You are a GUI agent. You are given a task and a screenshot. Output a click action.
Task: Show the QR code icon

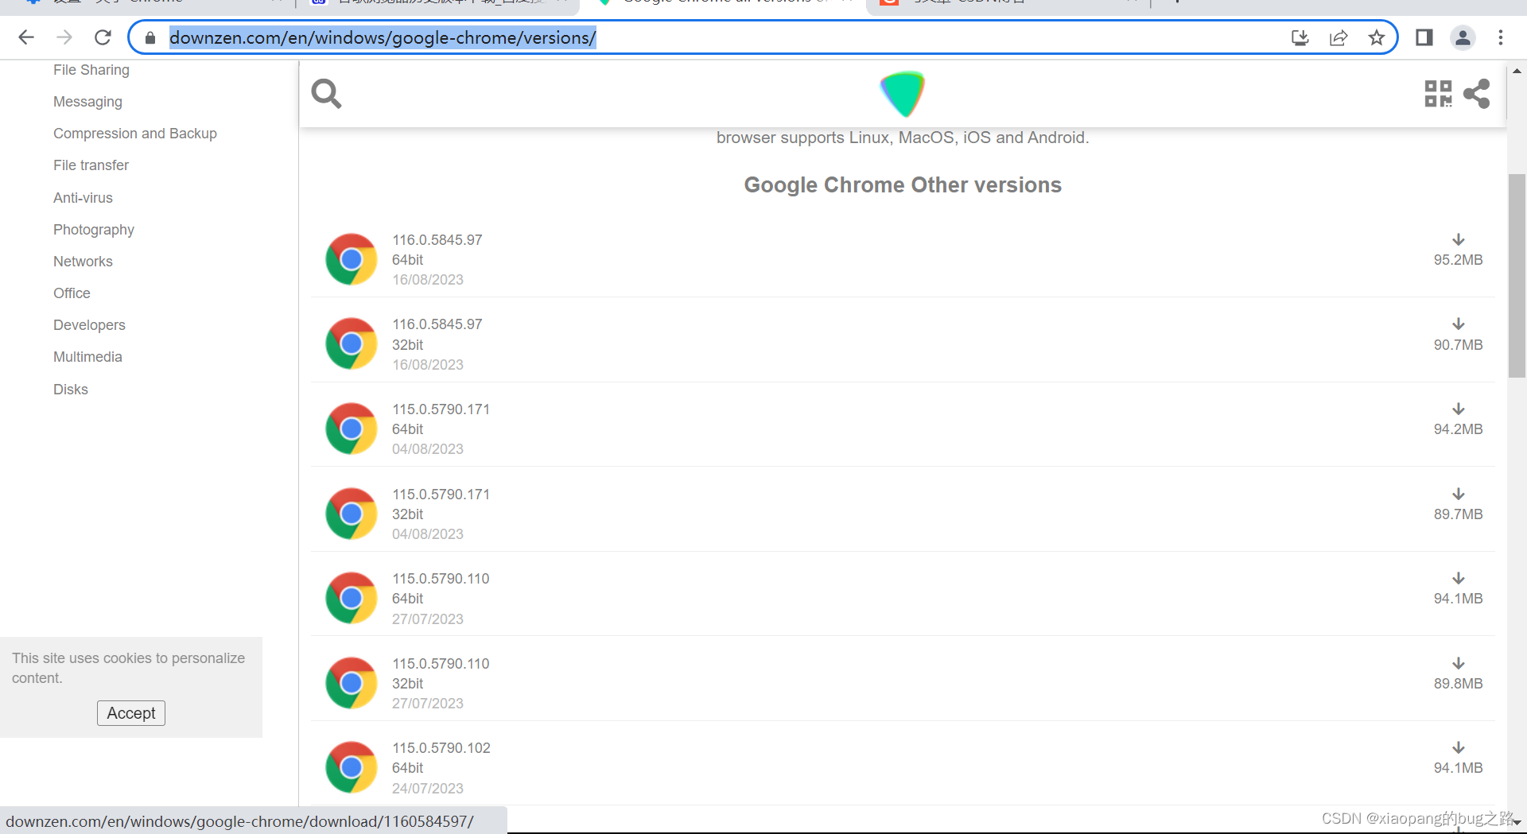pyautogui.click(x=1438, y=94)
